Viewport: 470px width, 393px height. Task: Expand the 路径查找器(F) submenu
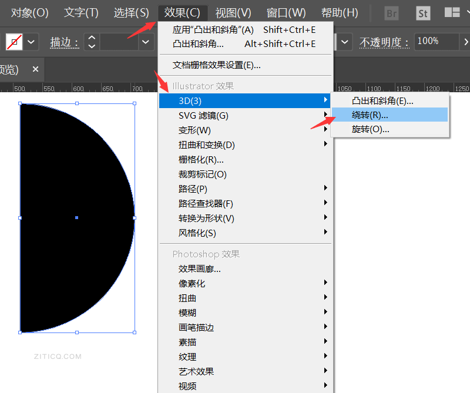click(206, 203)
